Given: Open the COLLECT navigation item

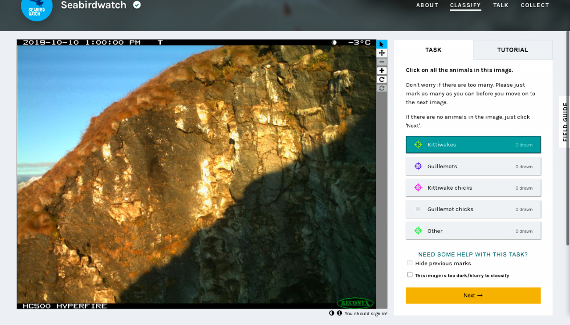Looking at the screenshot, I should (x=535, y=5).
